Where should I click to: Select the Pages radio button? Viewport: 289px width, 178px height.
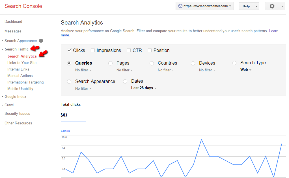click(x=110, y=63)
